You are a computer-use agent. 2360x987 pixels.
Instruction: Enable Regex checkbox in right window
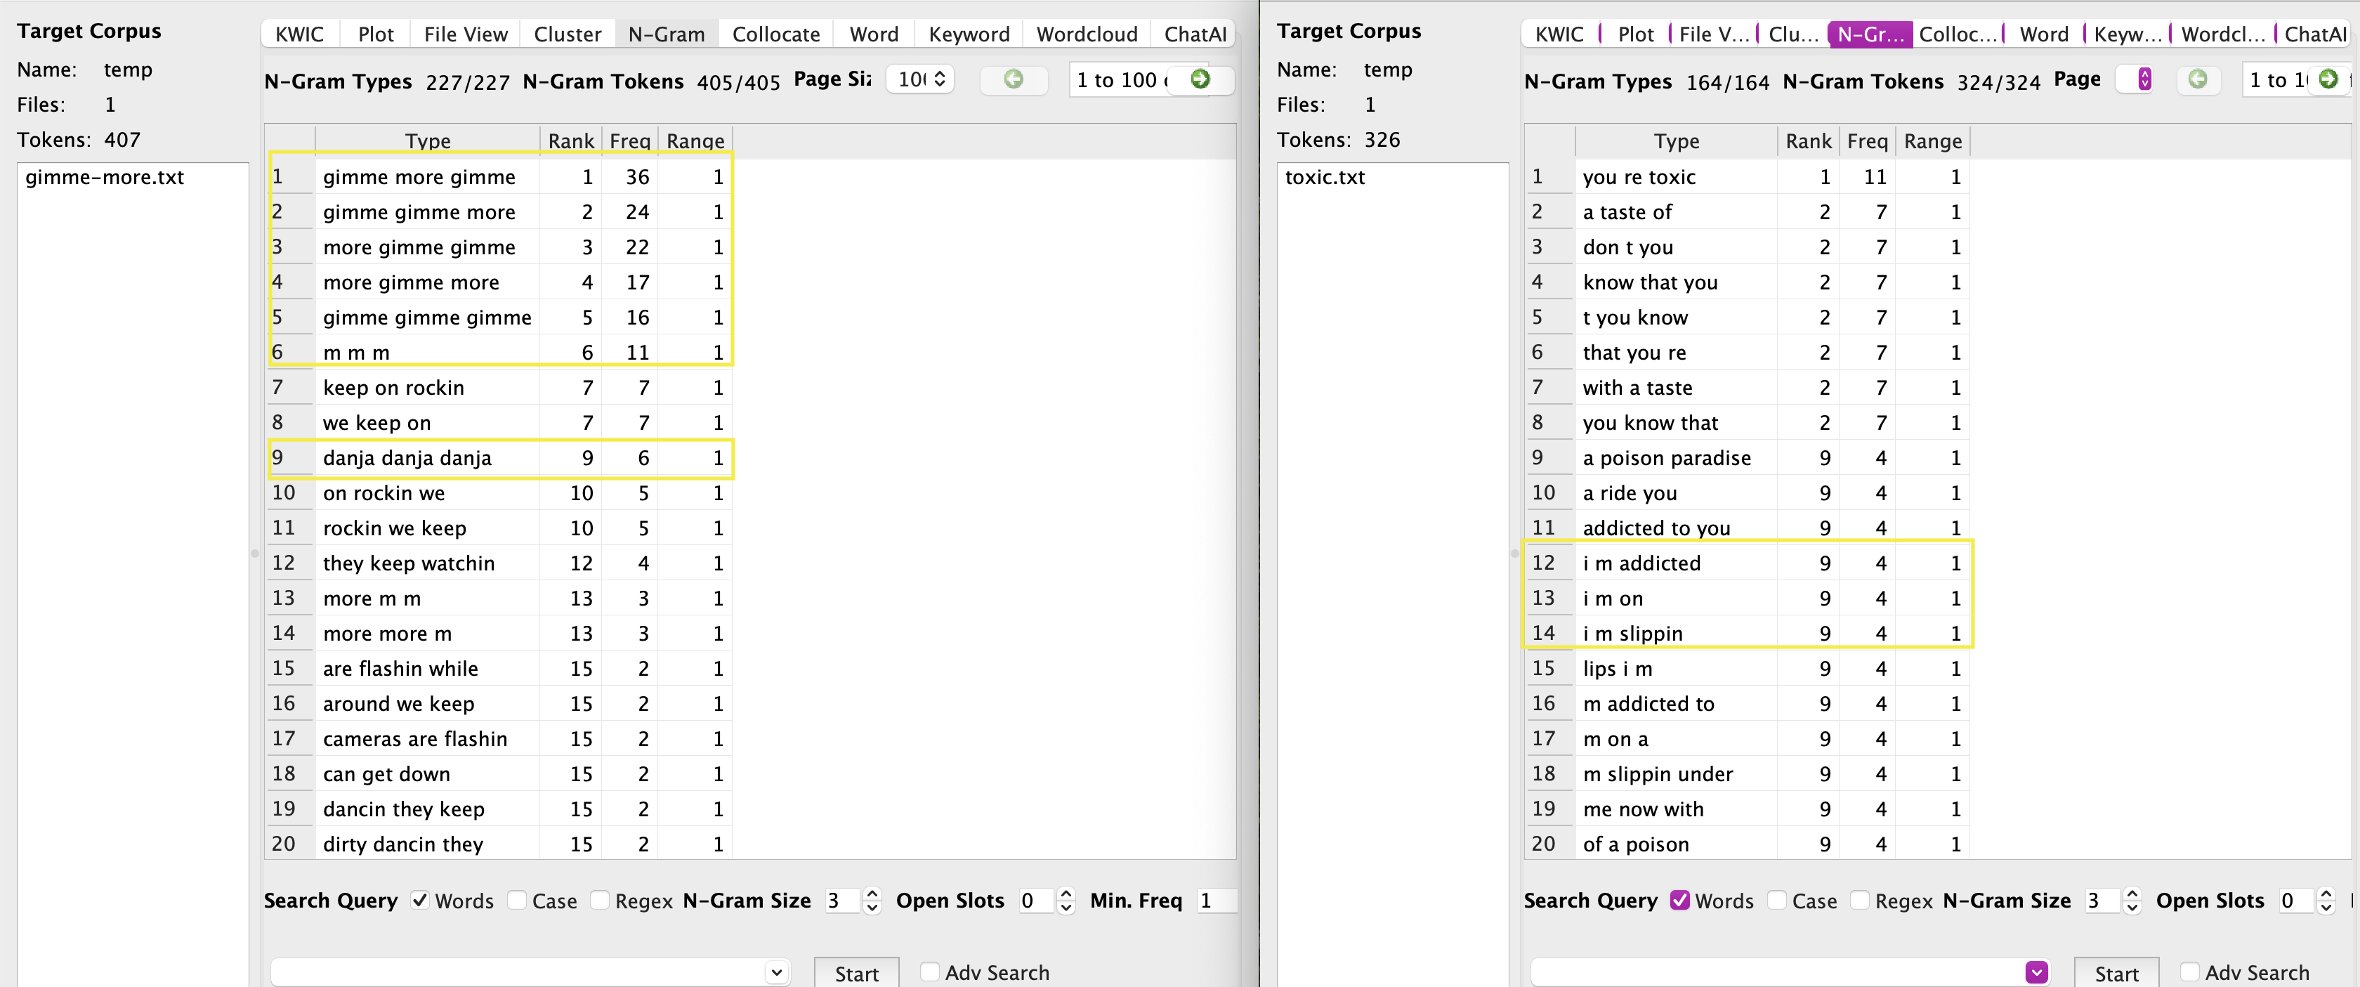point(1860,901)
